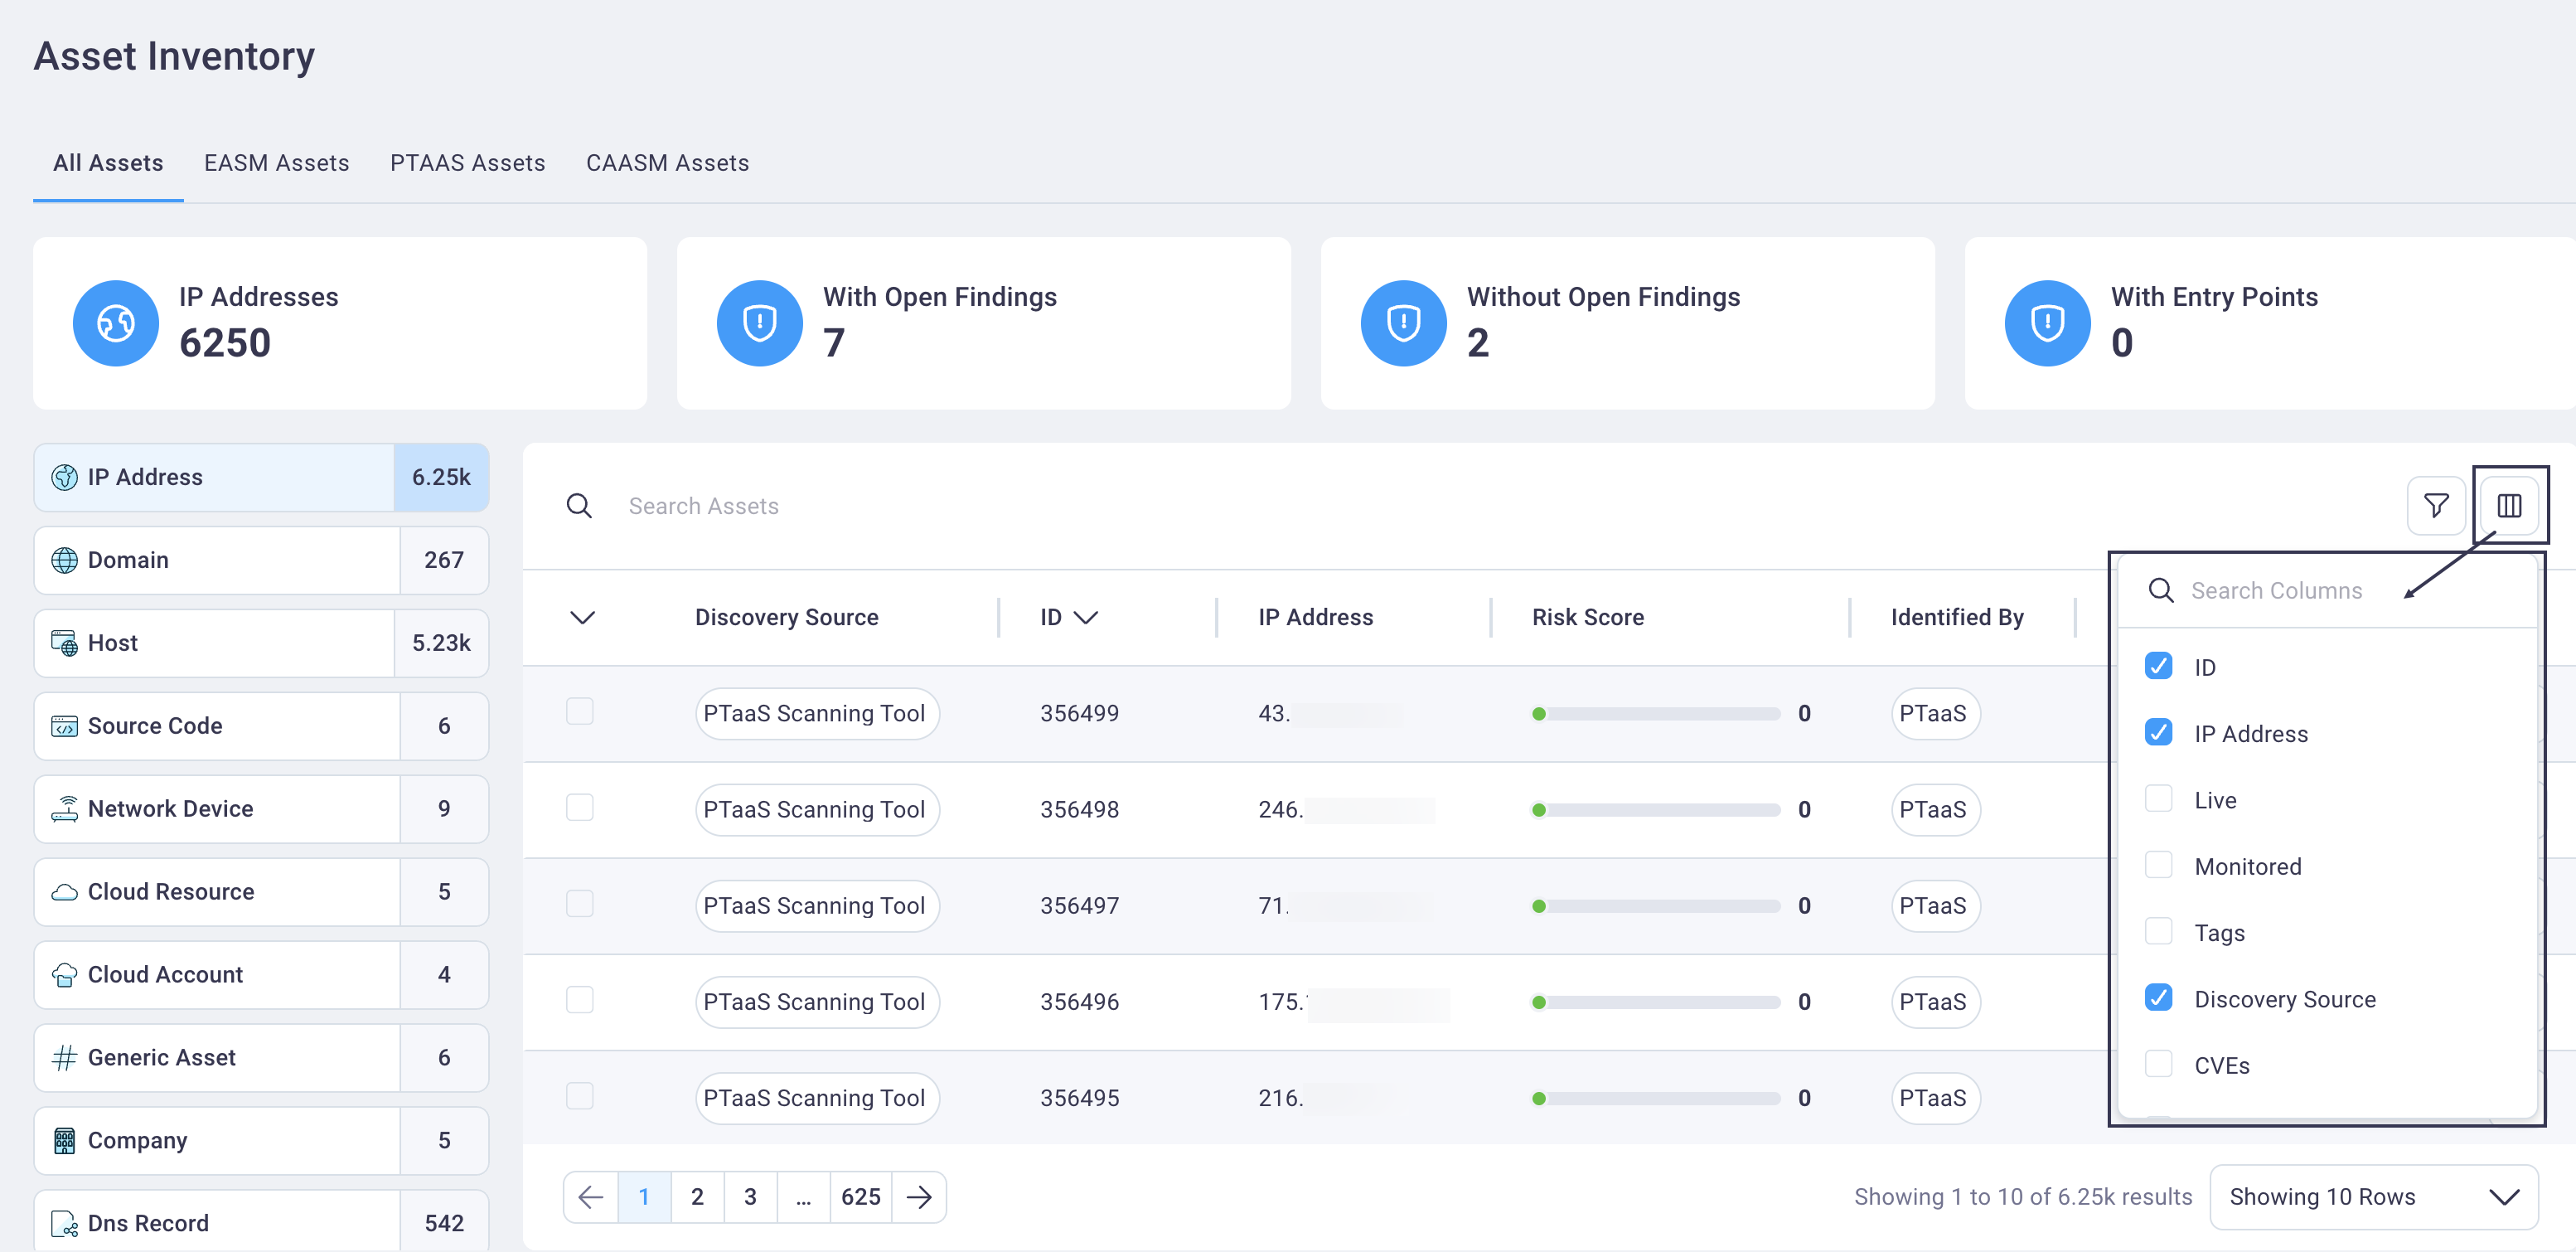Enable the Monitored column checkbox
2576x1252 pixels.
pyautogui.click(x=2161, y=866)
